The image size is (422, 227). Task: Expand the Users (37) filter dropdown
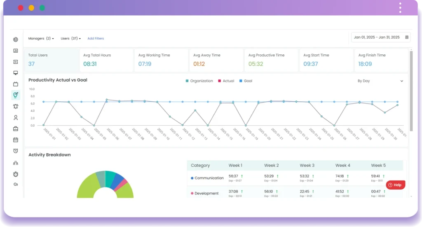click(x=71, y=38)
